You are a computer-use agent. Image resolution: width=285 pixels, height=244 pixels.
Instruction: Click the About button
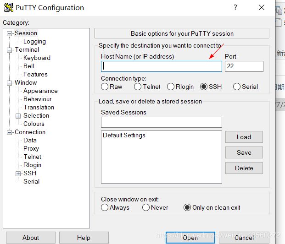pos(31,238)
